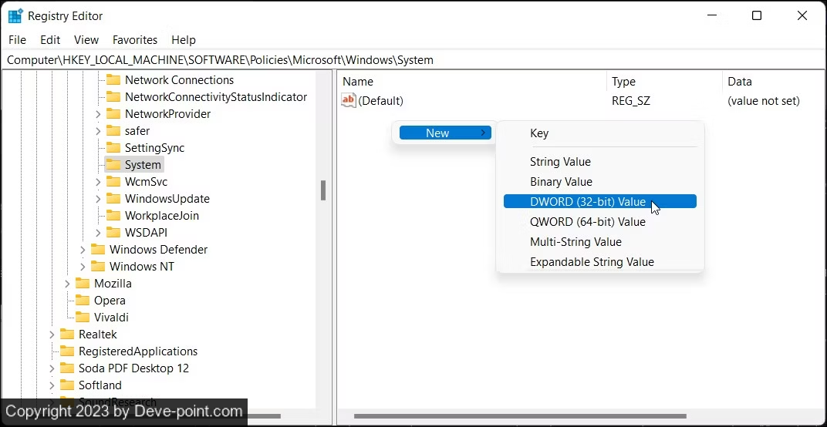Image resolution: width=827 pixels, height=427 pixels.
Task: Click the Data column header
Action: [x=775, y=82]
